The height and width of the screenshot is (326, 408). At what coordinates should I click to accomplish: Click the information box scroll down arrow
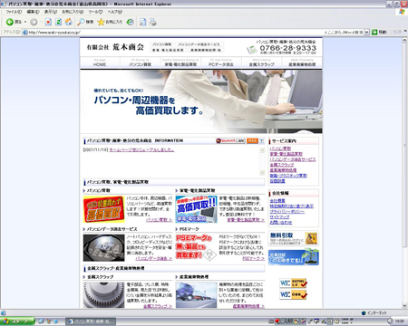coord(262,173)
